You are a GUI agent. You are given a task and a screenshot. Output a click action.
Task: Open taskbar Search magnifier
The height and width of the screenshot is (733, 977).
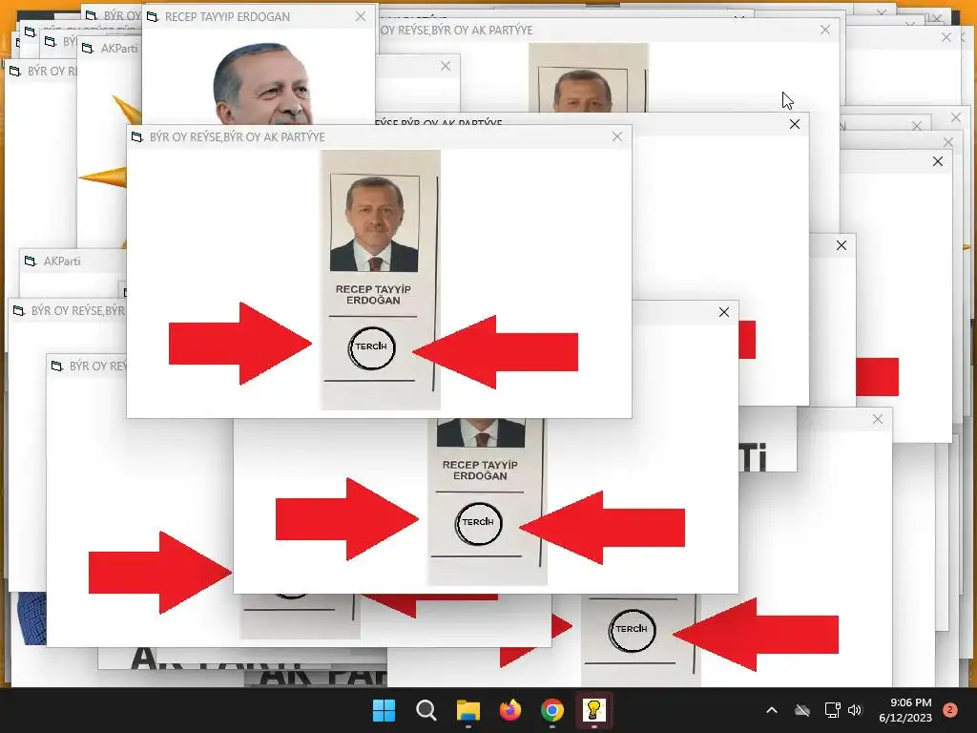tap(426, 710)
